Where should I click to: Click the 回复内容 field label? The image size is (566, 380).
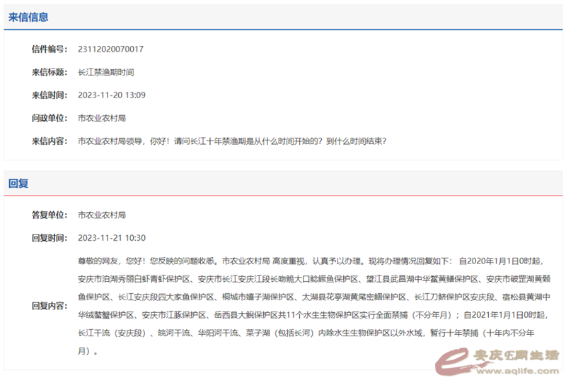click(49, 306)
